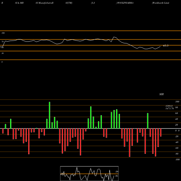The image size is (181, 181).
Task: Click the tallest green bar in the MR histogram
Action: (50, 115)
